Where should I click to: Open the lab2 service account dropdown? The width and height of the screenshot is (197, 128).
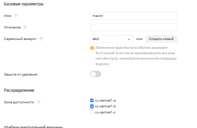click(112, 39)
